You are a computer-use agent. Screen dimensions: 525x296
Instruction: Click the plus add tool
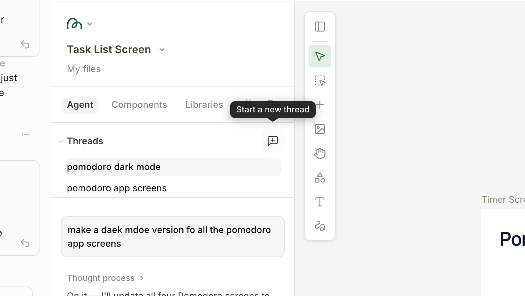[320, 105]
